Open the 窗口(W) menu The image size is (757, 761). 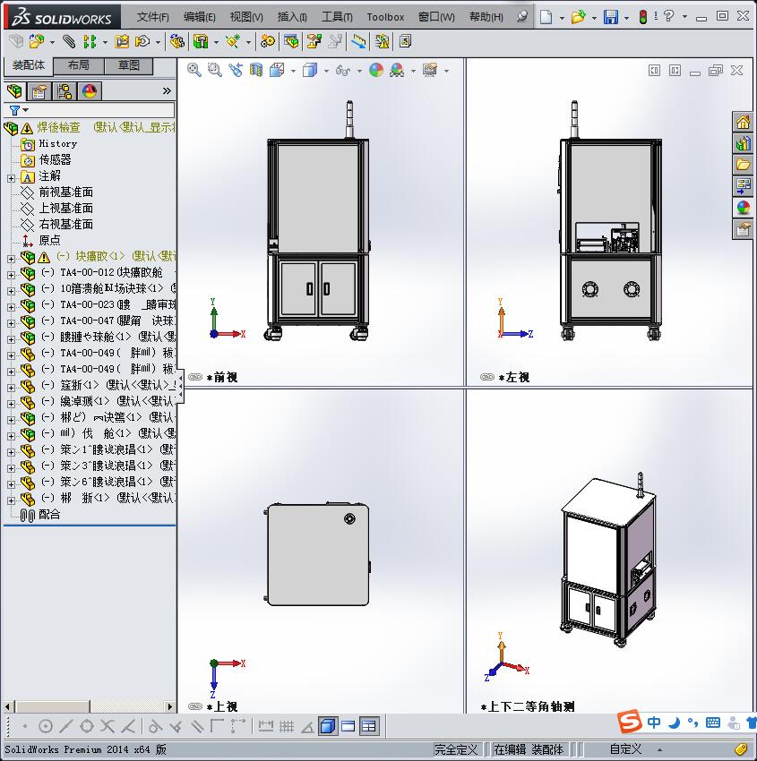point(436,17)
